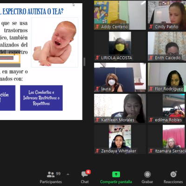Click the green Compartir pantalla icon
This screenshot has height=186, width=186.
click(x=116, y=174)
